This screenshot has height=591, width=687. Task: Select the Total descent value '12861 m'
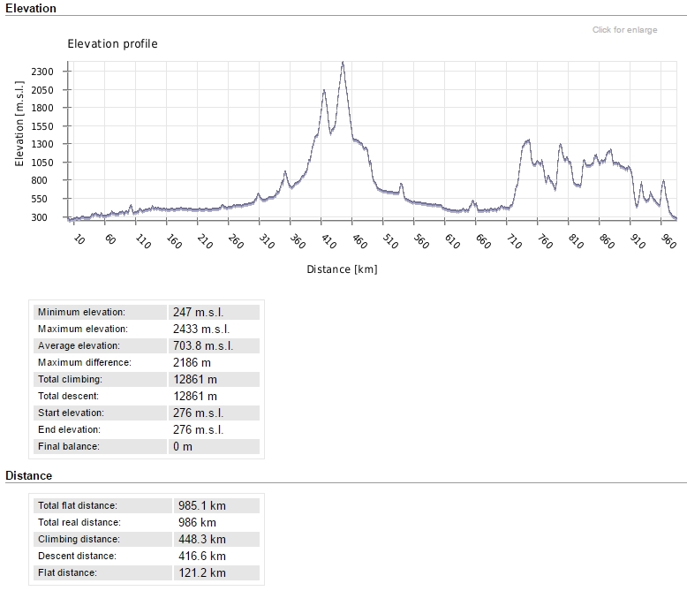[x=195, y=396]
